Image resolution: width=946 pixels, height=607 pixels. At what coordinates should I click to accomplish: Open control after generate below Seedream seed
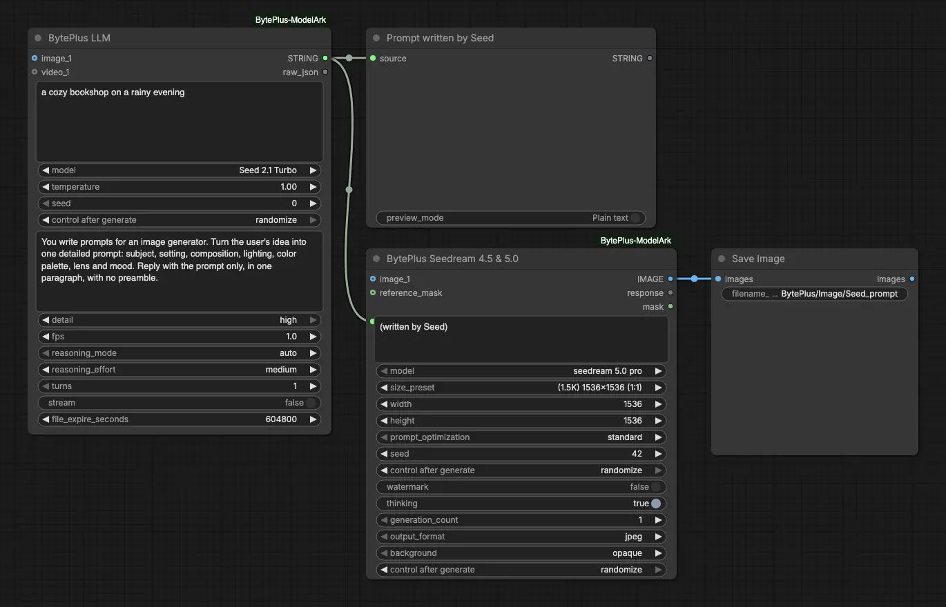point(521,470)
